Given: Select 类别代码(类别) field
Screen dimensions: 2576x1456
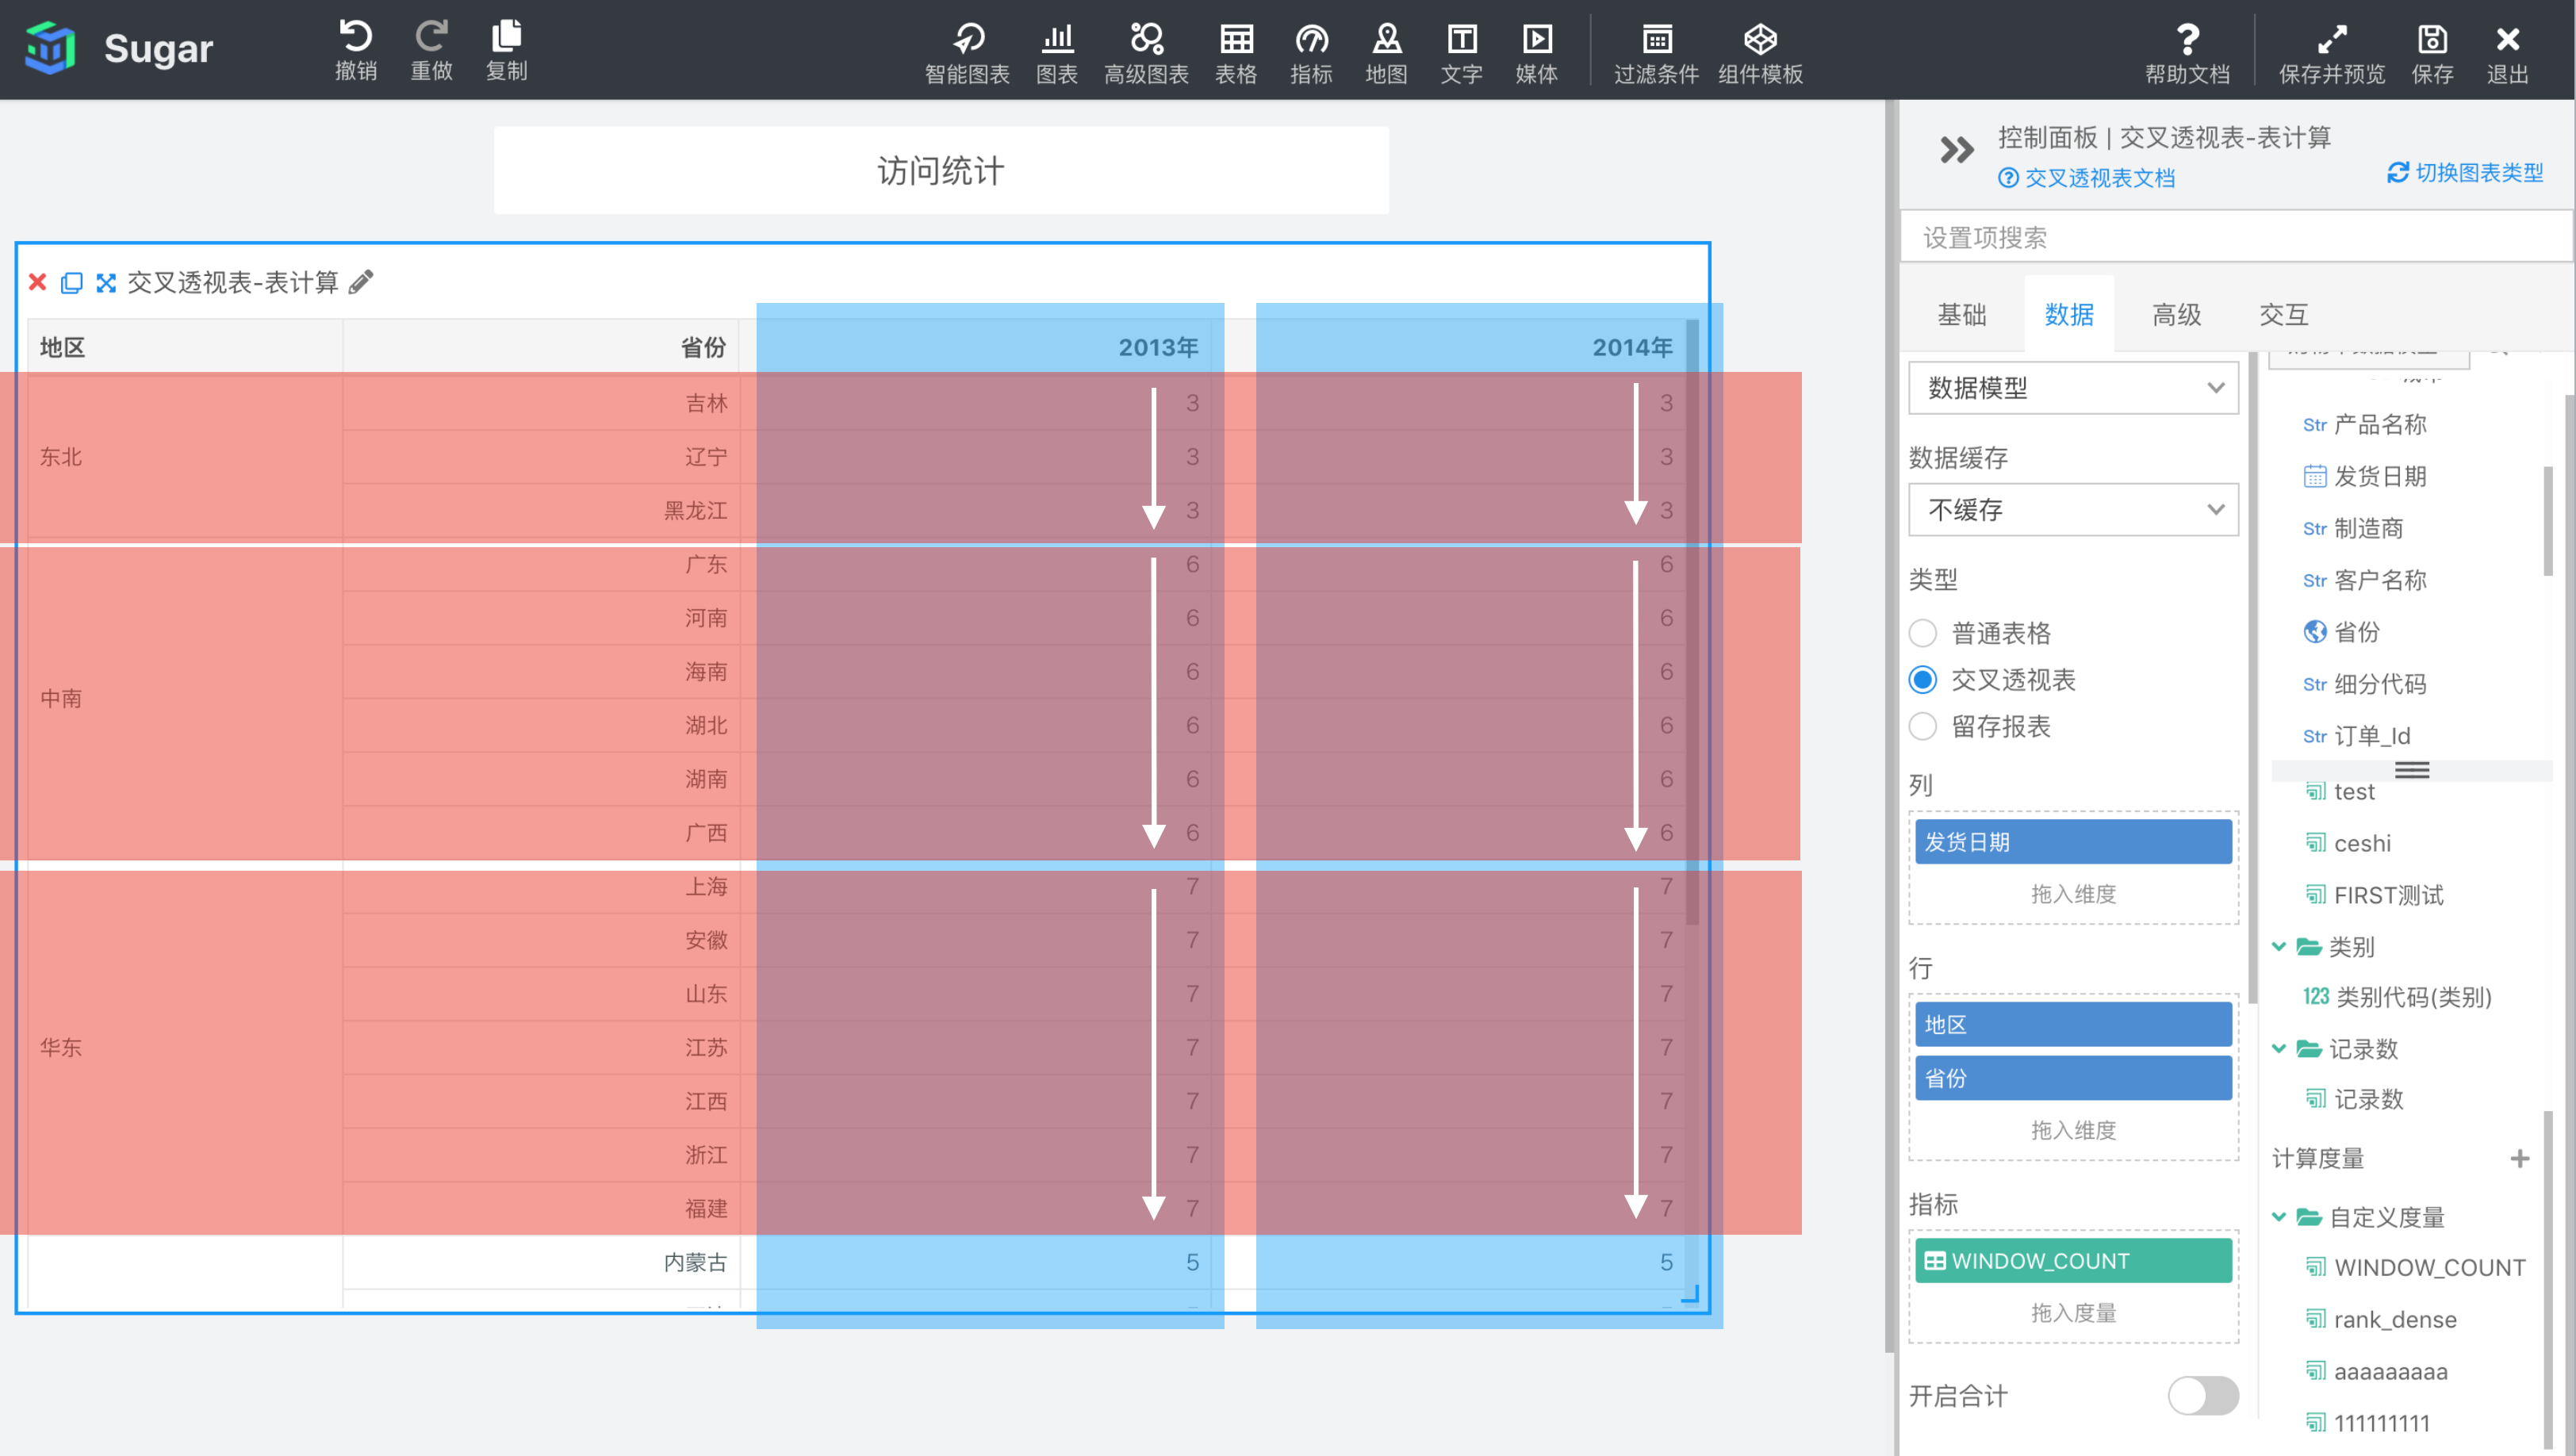Looking at the screenshot, I should coord(2397,997).
